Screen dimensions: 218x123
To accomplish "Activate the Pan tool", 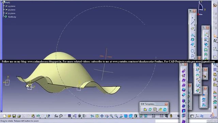I will click(102, 116).
